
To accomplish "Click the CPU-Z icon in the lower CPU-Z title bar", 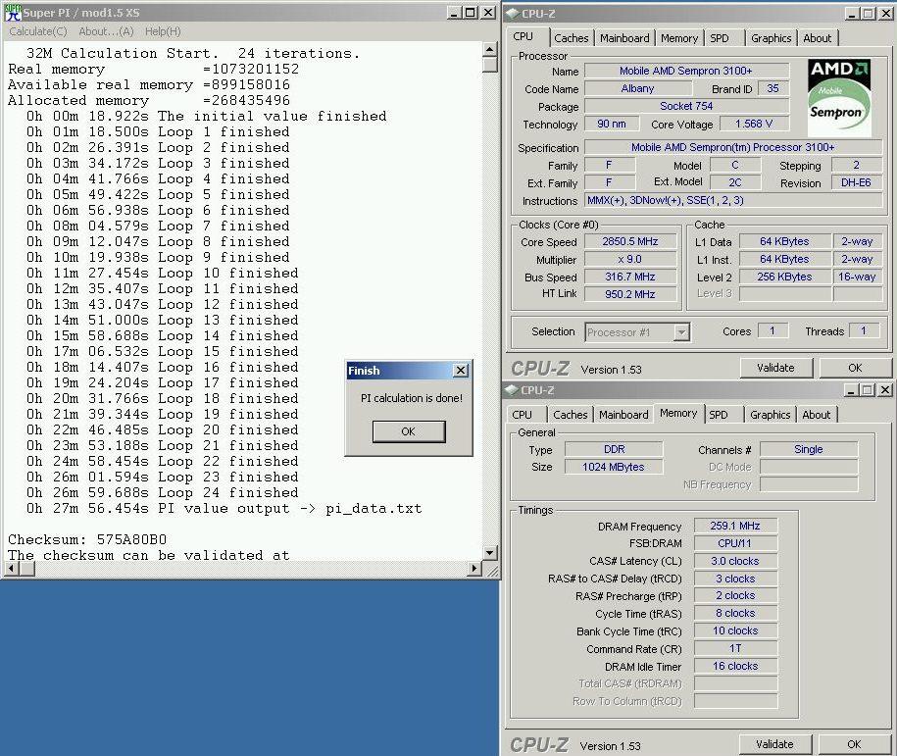I will (x=512, y=389).
